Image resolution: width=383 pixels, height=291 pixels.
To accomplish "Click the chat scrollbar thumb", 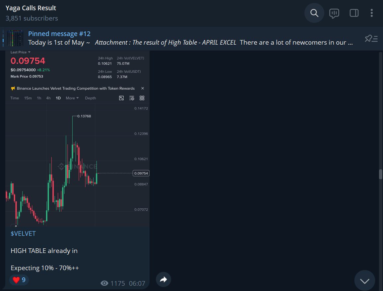I will (x=381, y=174).
